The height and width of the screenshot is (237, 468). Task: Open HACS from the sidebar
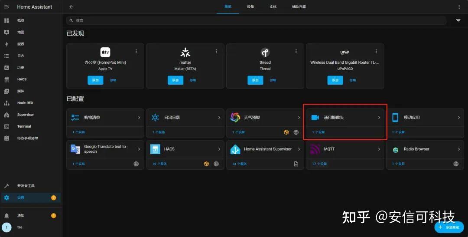pos(31,79)
